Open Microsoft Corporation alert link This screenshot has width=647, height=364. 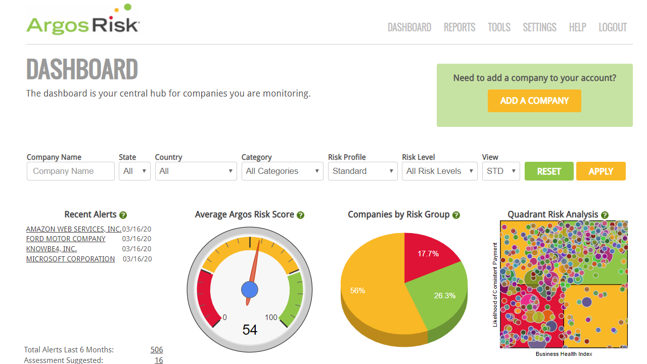(70, 259)
